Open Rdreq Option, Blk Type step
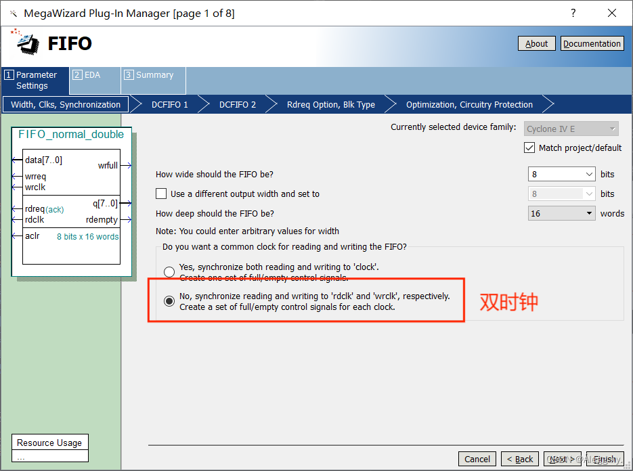This screenshot has height=471, width=633. tap(330, 104)
